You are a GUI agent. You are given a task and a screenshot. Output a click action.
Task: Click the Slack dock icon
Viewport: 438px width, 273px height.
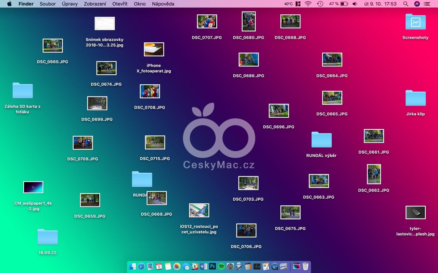click(x=195, y=267)
